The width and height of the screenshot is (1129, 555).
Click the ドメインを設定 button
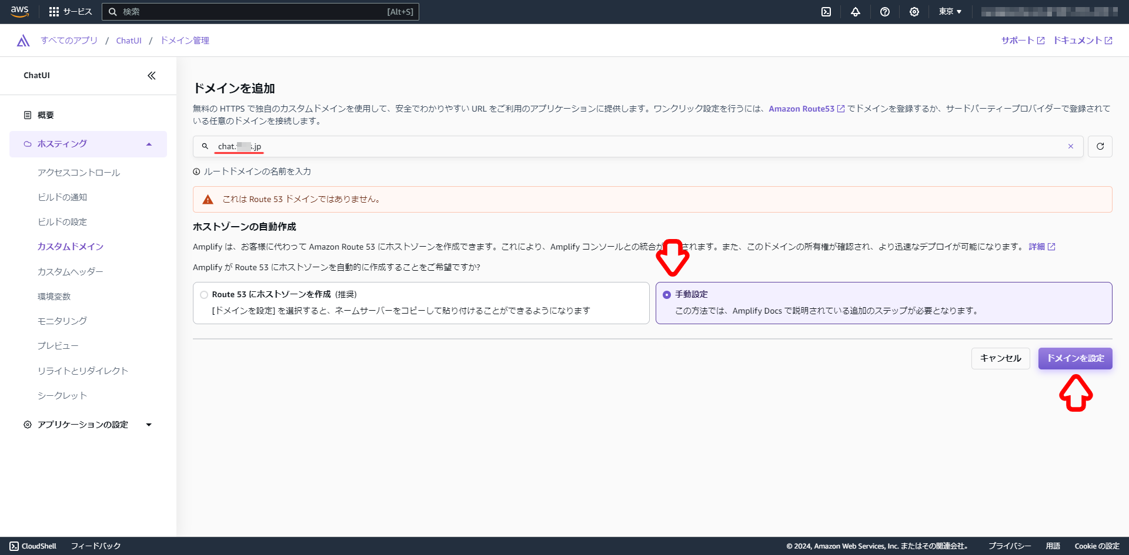tap(1075, 358)
